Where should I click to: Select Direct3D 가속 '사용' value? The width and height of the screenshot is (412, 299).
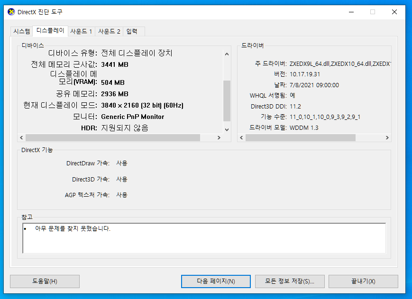point(122,179)
